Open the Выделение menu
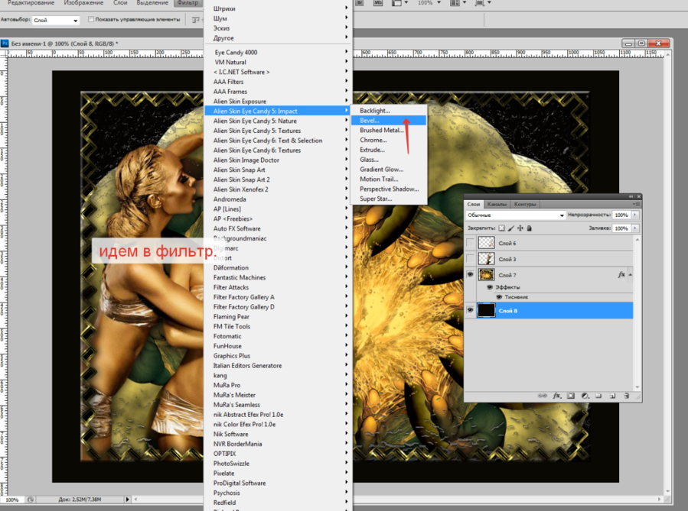688x511 pixels. tap(151, 2)
